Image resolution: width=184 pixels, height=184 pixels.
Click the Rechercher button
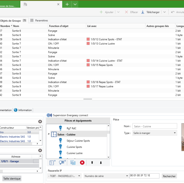coord(169,176)
